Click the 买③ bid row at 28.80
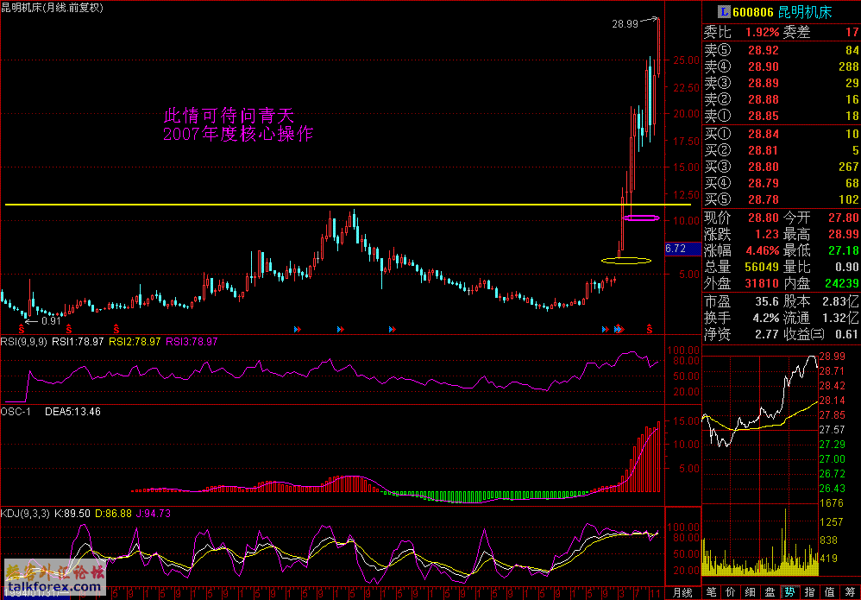This screenshot has height=600, width=861. tap(782, 167)
